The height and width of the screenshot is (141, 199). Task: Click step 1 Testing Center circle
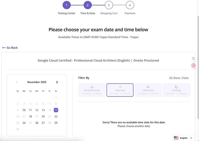pyautogui.click(x=66, y=5)
